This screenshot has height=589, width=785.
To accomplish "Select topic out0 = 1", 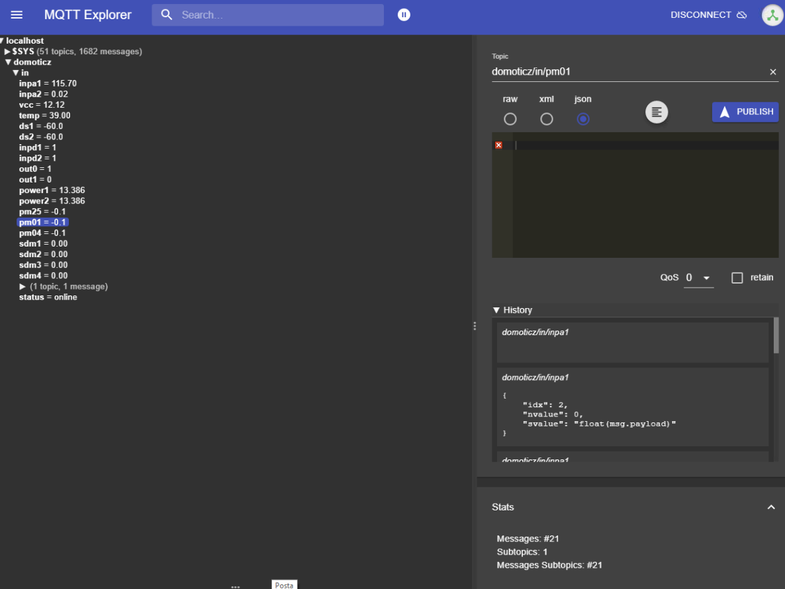I will click(35, 169).
